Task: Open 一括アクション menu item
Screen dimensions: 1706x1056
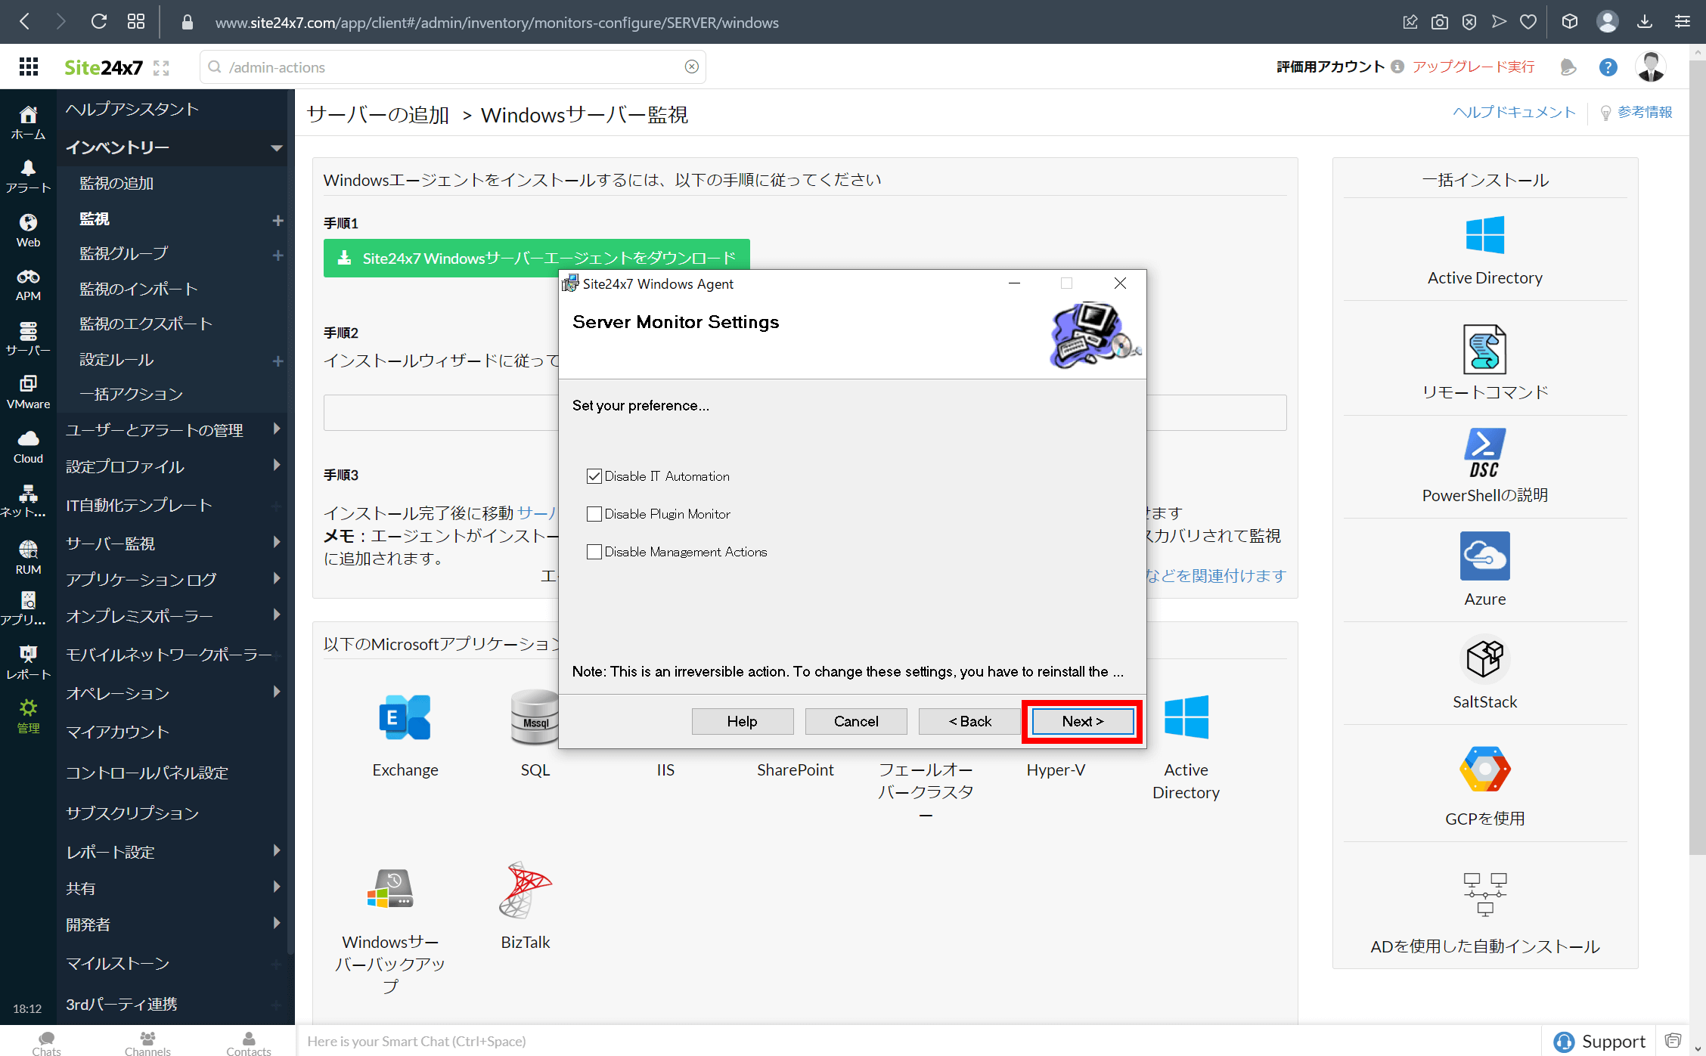Action: (132, 395)
